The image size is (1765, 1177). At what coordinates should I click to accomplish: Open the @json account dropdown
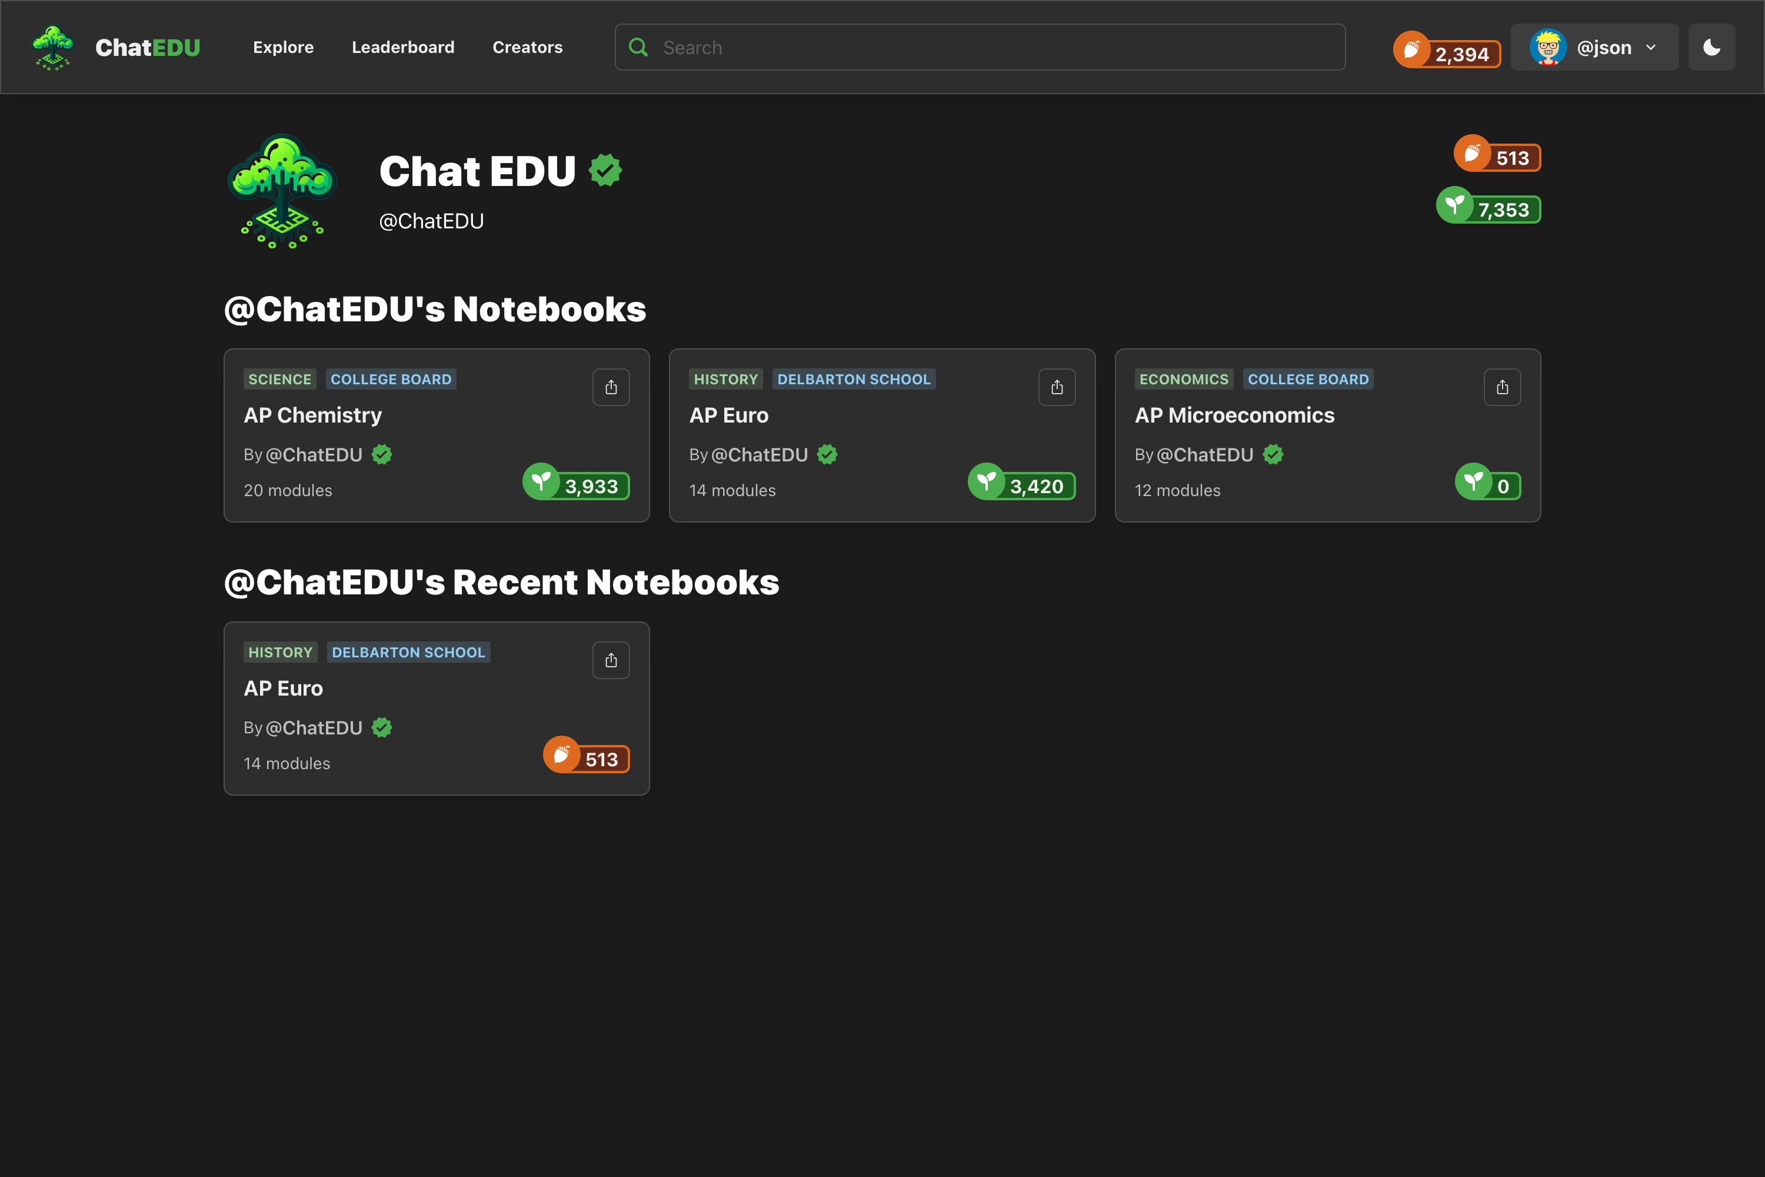(x=1651, y=47)
